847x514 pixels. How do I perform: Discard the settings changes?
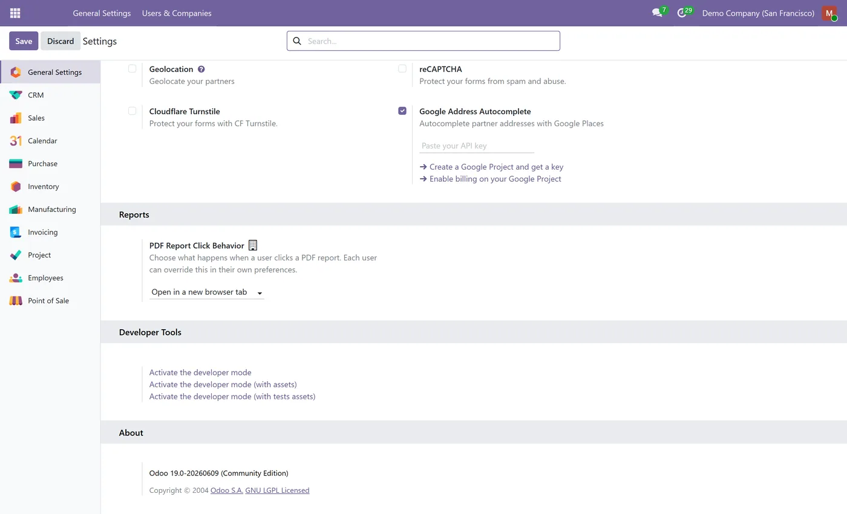pyautogui.click(x=60, y=41)
